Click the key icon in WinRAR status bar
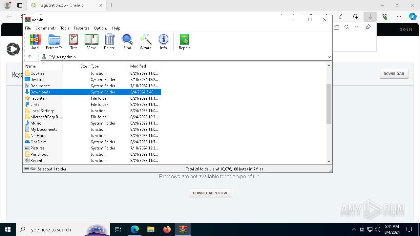Image resolution: width=420 pixels, height=236 pixels. [x=33, y=169]
